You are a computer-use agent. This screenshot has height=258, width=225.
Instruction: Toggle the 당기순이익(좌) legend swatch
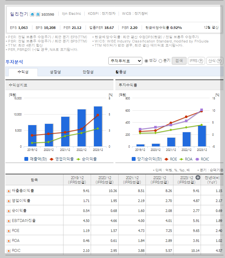(x=134, y=159)
